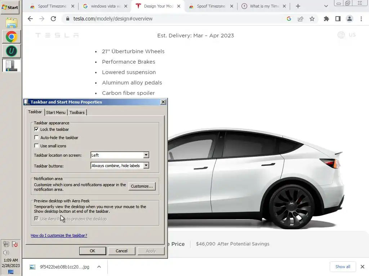
Task: Toggle Use Aero Peek checkbox
Action: coord(36,219)
